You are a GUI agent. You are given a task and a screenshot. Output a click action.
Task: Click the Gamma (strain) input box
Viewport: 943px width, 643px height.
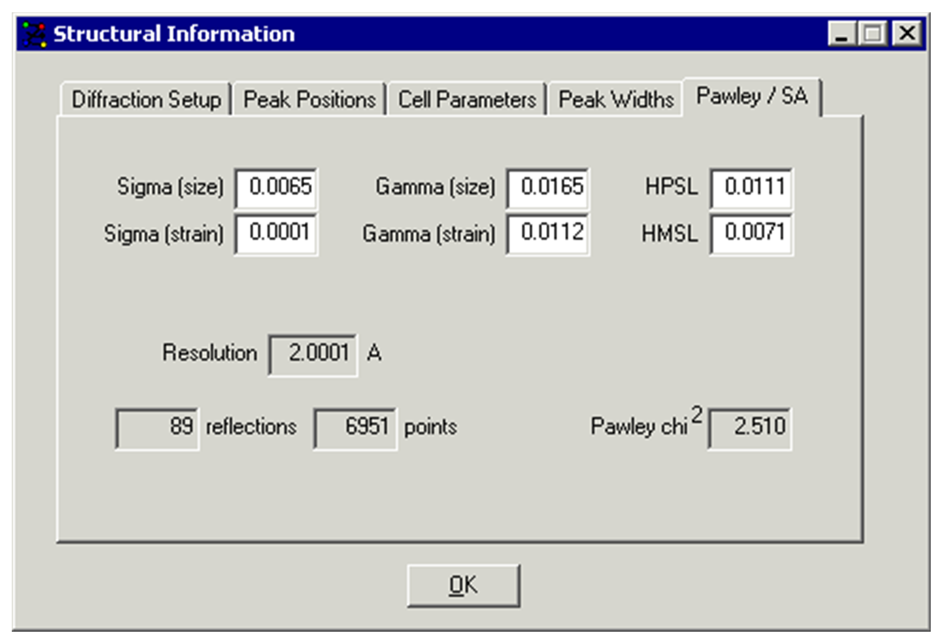(x=548, y=233)
